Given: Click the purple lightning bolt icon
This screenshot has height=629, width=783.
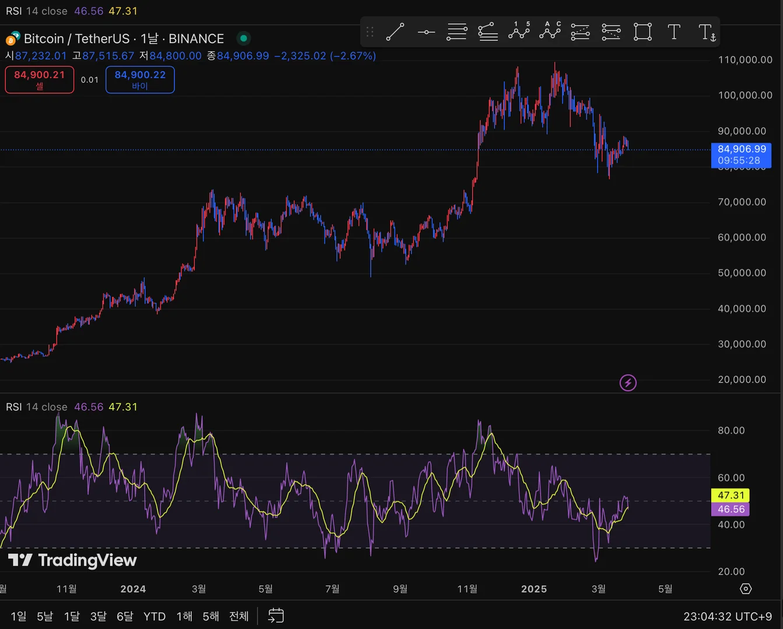Looking at the screenshot, I should (x=628, y=383).
